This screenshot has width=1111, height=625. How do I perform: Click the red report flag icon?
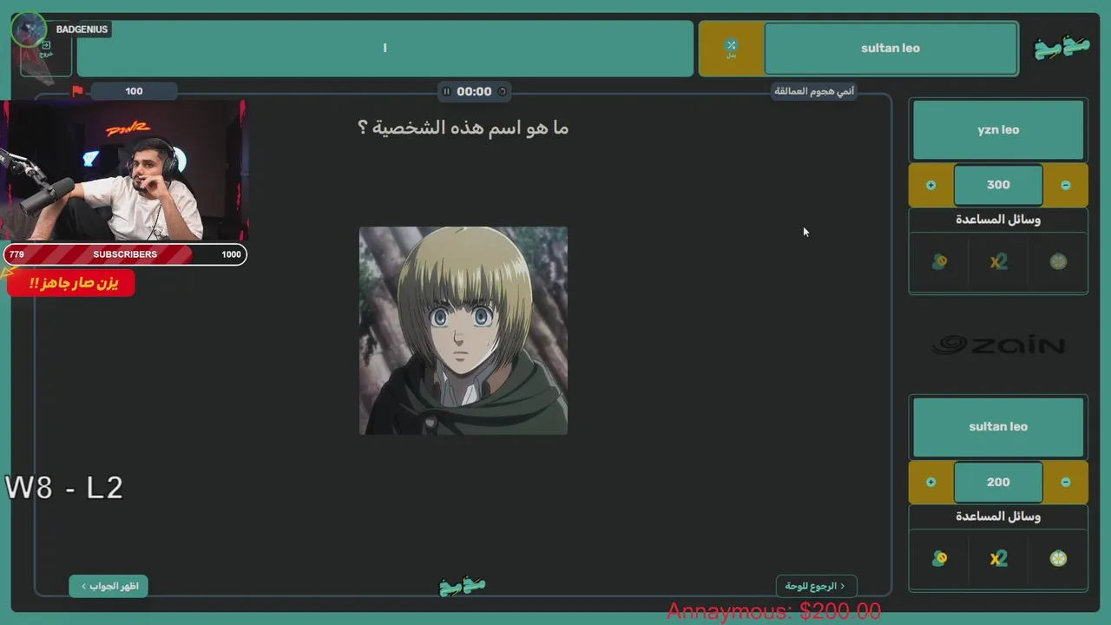77,91
